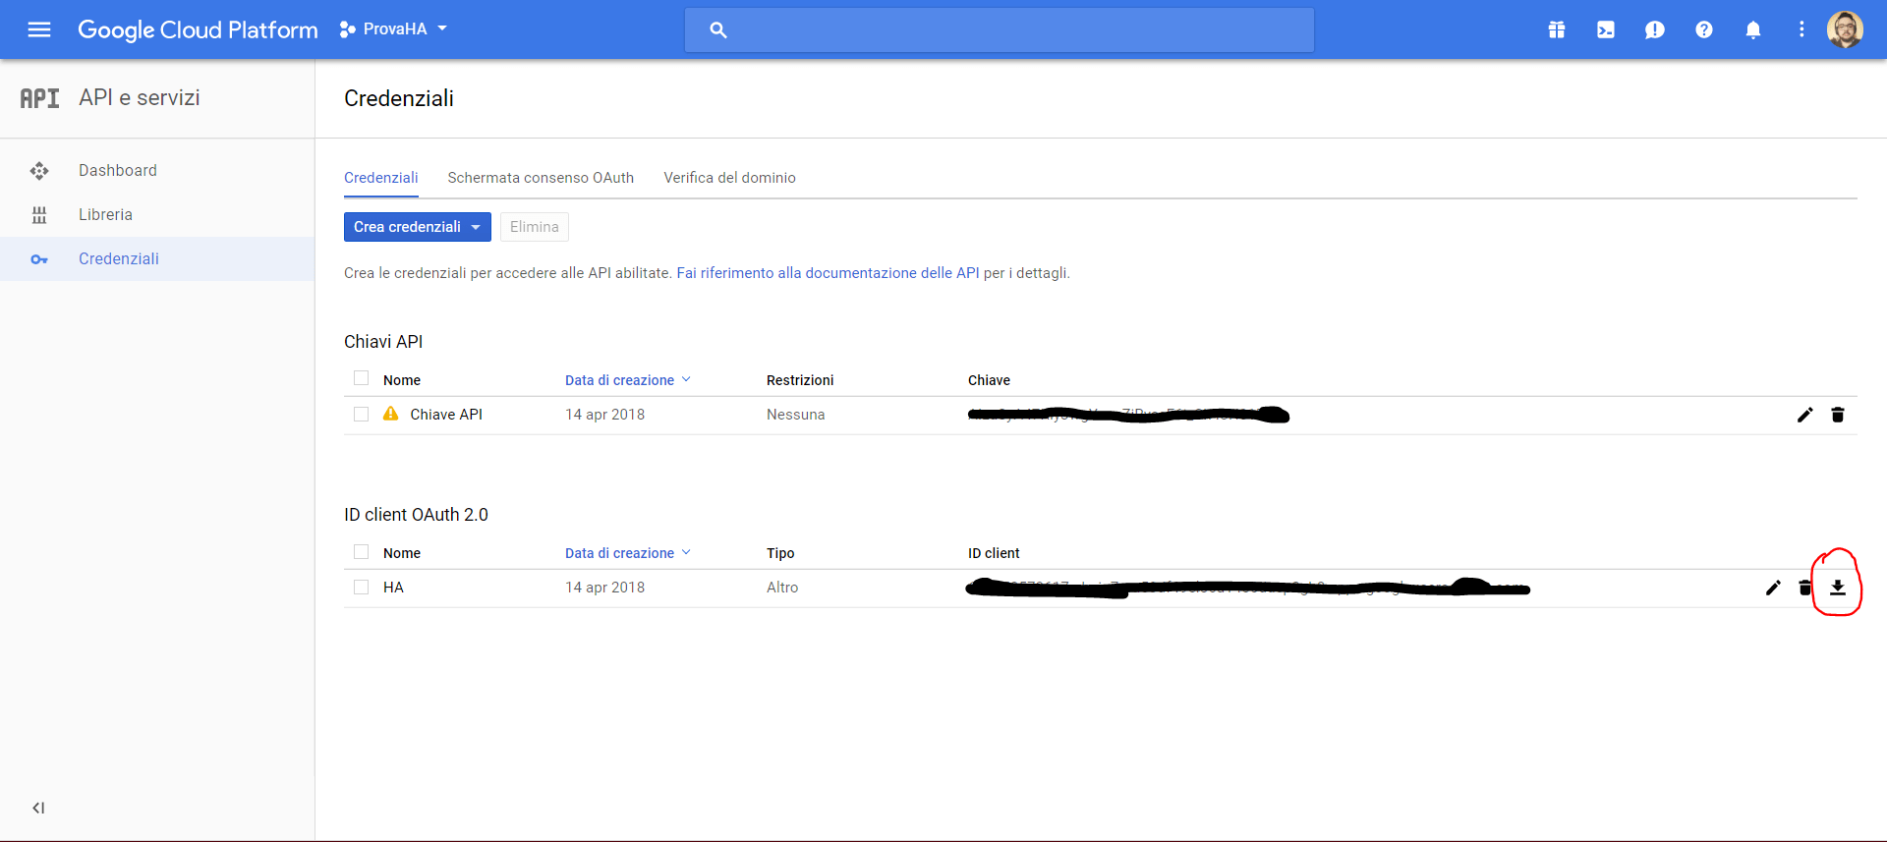Screen dimensions: 1887x842
Task: Edit the Chiave API key
Action: coord(1804,415)
